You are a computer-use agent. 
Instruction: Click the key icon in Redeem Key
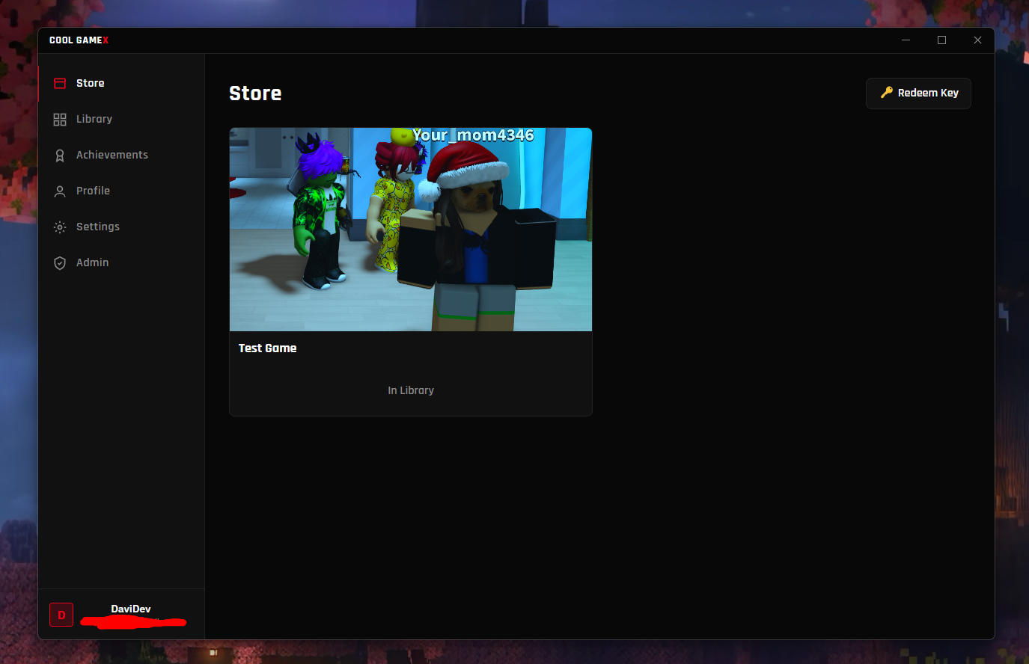tap(887, 93)
